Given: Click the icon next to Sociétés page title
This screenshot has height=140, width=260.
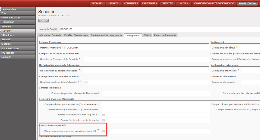Looking at the screenshot, I should (x=58, y=12).
